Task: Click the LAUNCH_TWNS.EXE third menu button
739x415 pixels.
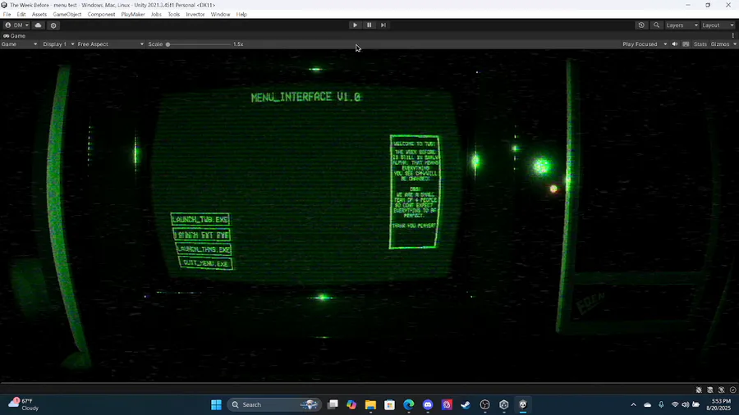Action: [204, 249]
